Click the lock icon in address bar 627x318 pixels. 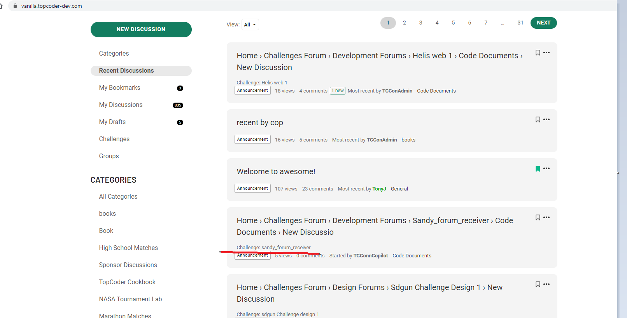(15, 6)
